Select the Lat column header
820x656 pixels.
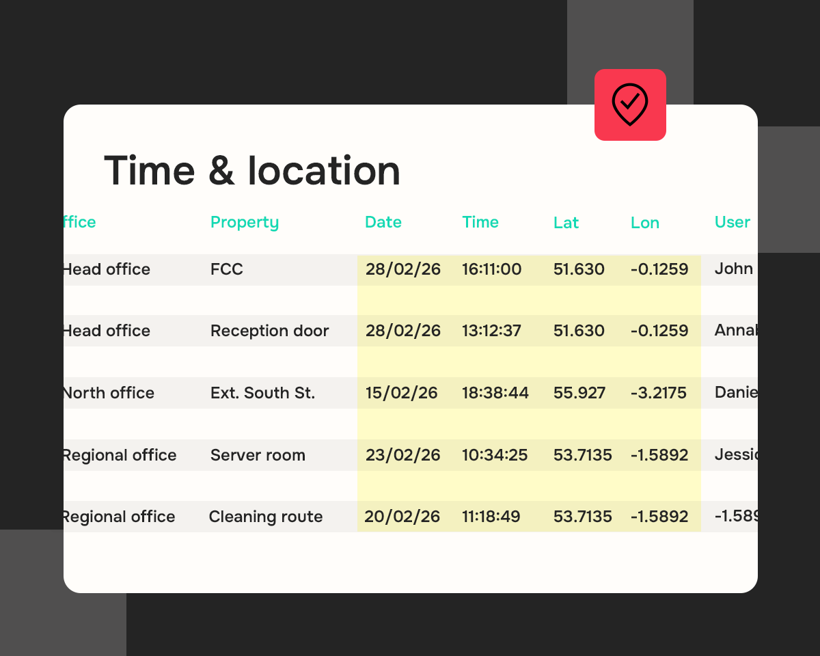point(566,222)
